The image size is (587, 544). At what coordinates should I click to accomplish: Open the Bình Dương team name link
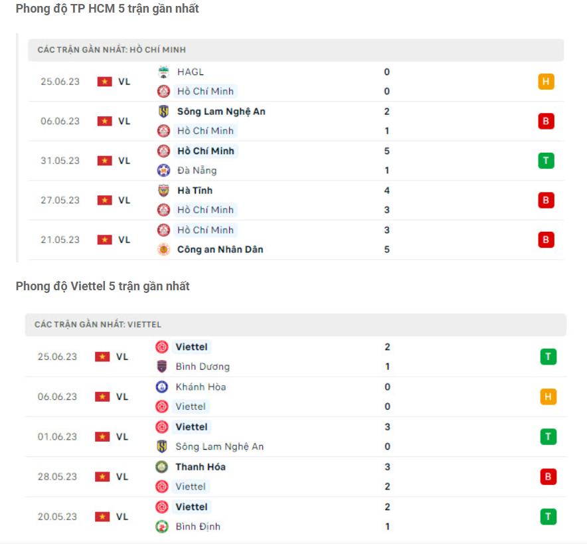[203, 367]
